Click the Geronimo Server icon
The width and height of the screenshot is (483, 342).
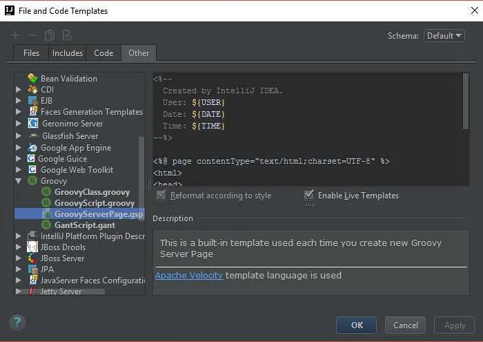[33, 123]
